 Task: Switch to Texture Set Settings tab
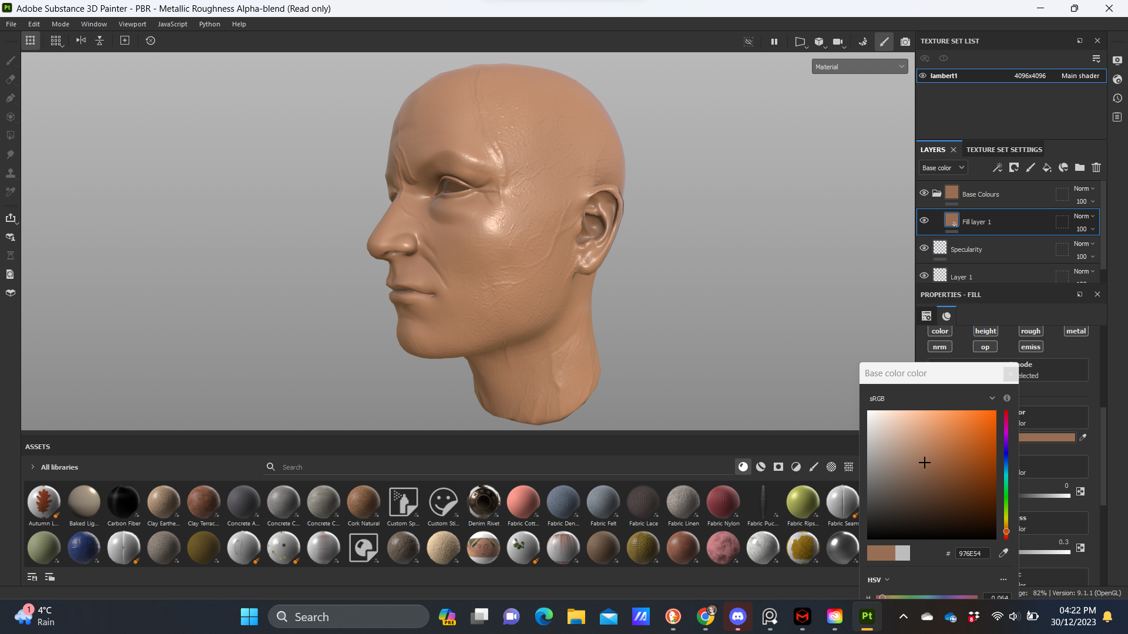coord(1004,150)
